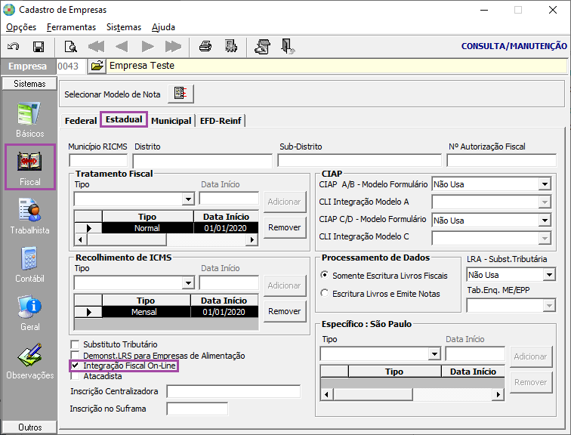Select Escritura Livros e Emite Notas option
Image resolution: width=571 pixels, height=435 pixels.
pyautogui.click(x=325, y=293)
